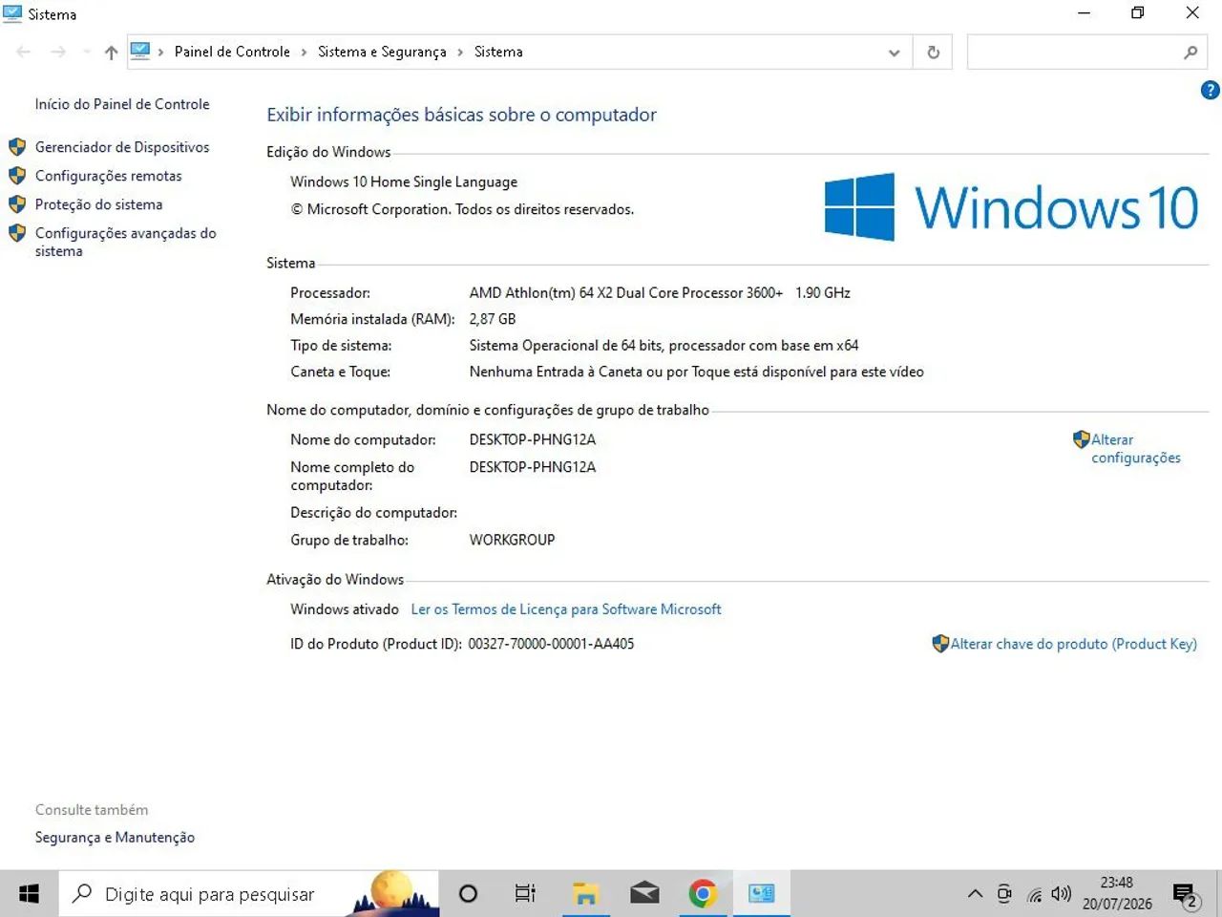Click the back navigation arrow
The width and height of the screenshot is (1222, 917).
(x=24, y=53)
